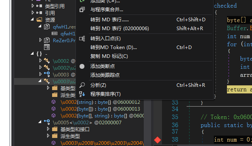Collapse the \u0005<\u0002> @02000007 node
This screenshot has height=146, width=252.
click(40, 122)
